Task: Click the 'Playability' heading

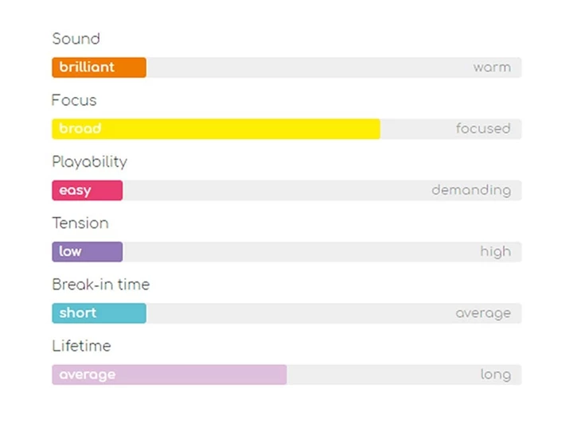Action: pyautogui.click(x=89, y=161)
